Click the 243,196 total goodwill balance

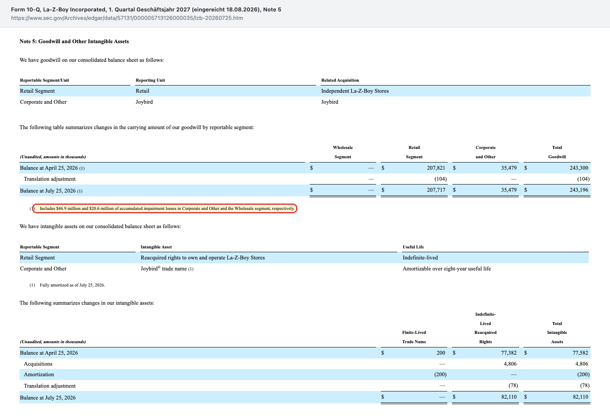point(579,190)
